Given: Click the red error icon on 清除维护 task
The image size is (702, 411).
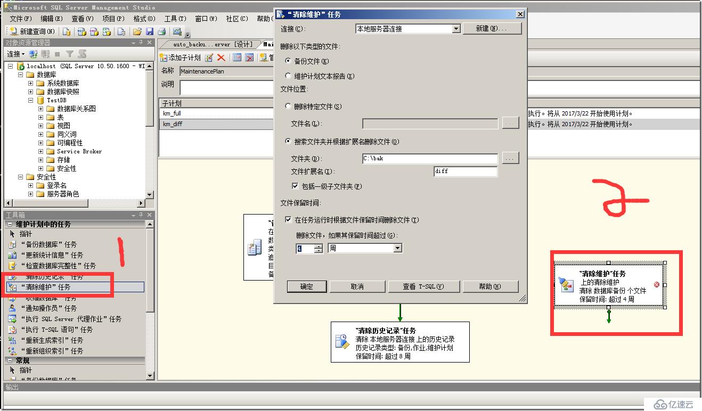Looking at the screenshot, I should pyautogui.click(x=656, y=284).
